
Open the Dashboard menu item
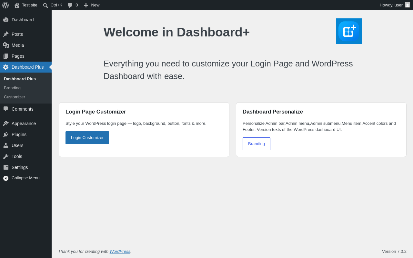[x=23, y=20]
